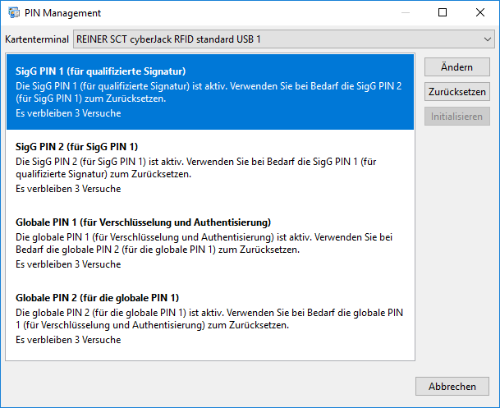Screen dimensions: 500x408
Task: Maximize the PIN Management window
Action: [x=443, y=13]
